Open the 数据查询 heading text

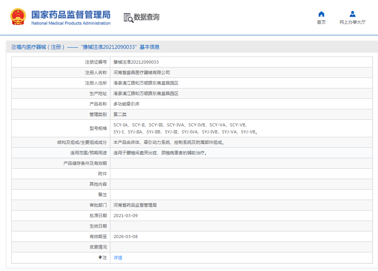coord(146,17)
